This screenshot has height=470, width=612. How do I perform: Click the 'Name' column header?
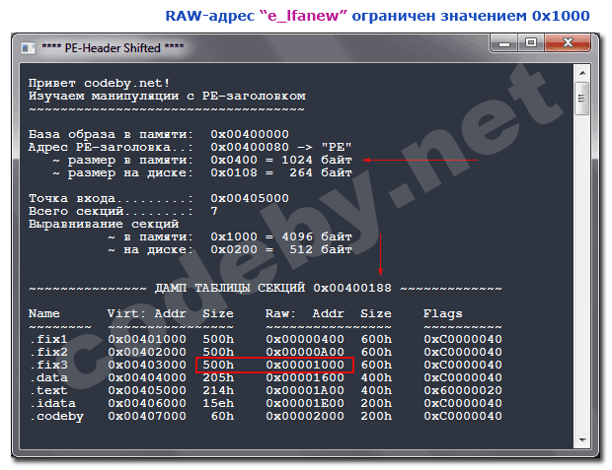pos(44,313)
